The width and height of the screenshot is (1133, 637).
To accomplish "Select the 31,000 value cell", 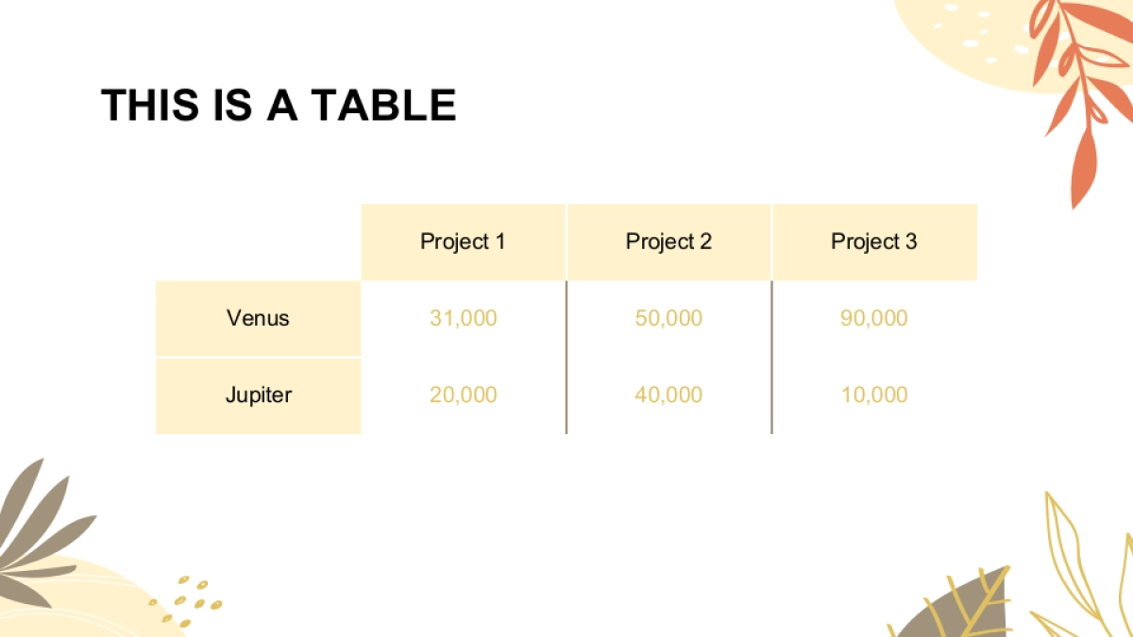I will (463, 318).
